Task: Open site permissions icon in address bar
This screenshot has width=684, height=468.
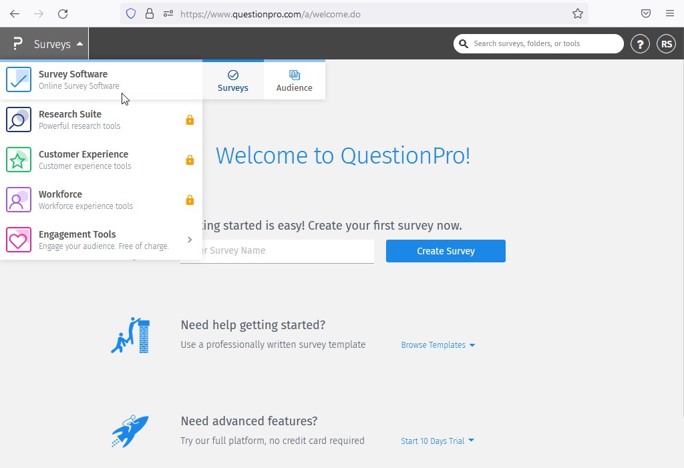Action: [168, 14]
